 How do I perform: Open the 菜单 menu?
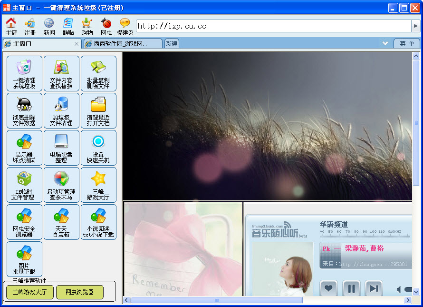[407, 43]
